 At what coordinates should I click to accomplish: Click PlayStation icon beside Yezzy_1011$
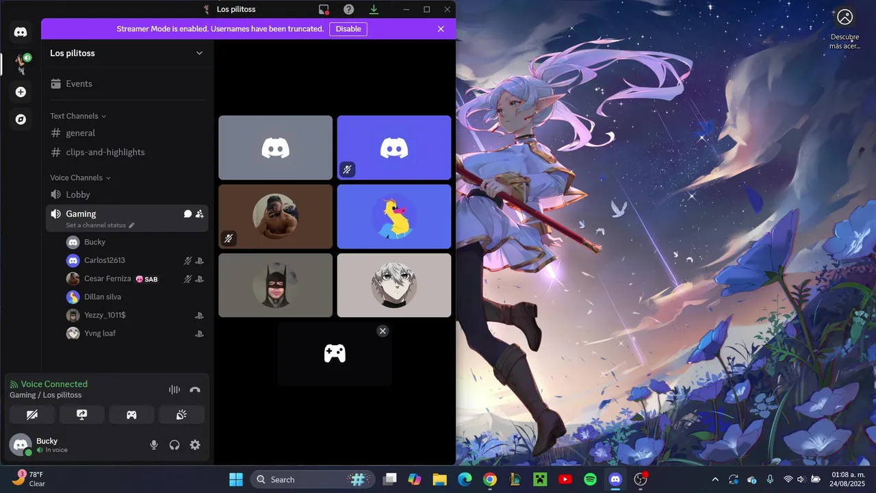click(199, 316)
